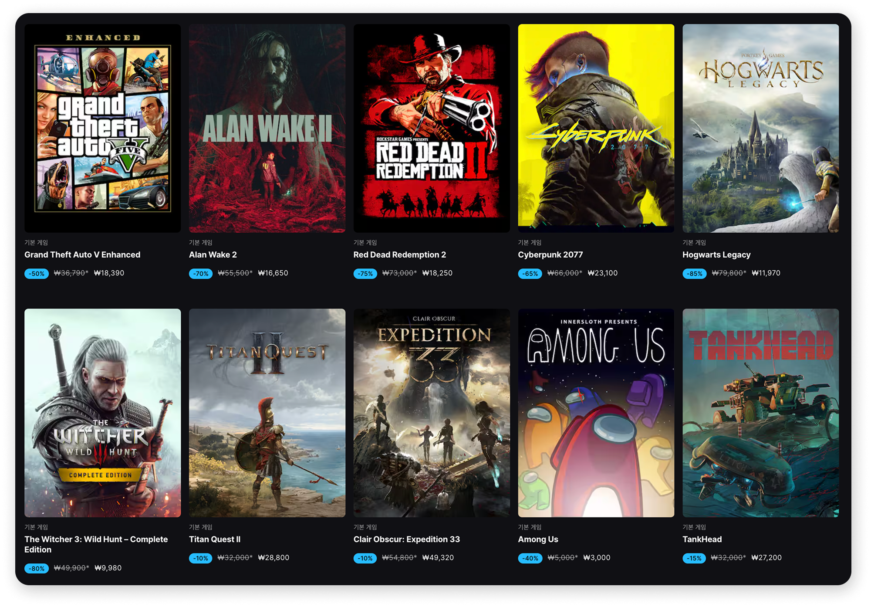Click the Clair Obscur: Expedition 33 title
Screen dimensions: 871x607
click(407, 539)
